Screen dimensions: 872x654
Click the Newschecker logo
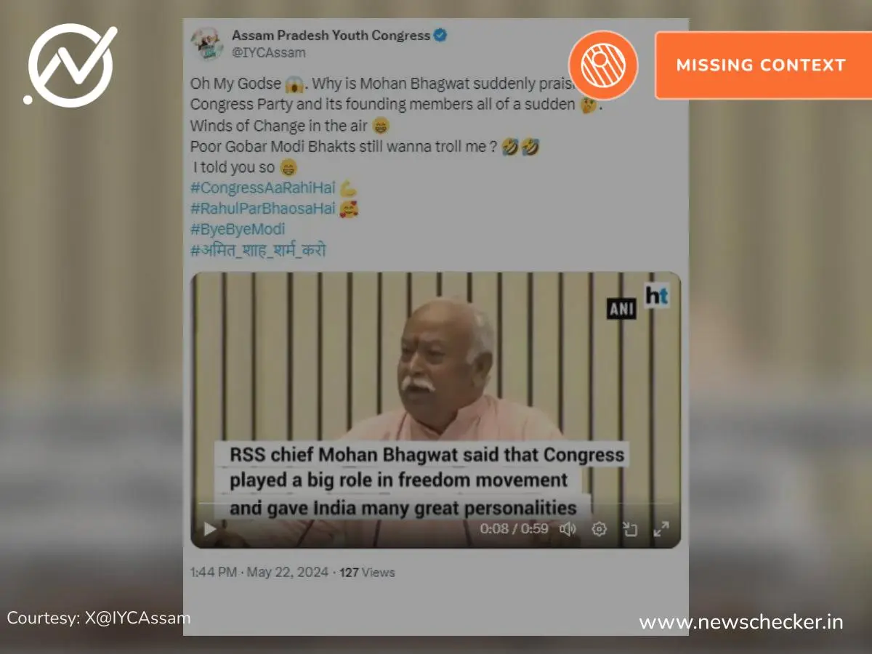(x=70, y=65)
